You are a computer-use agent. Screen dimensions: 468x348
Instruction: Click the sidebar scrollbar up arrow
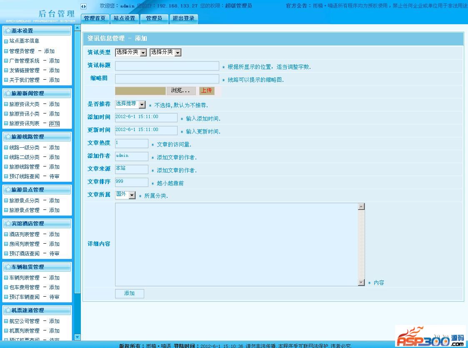pos(77,28)
